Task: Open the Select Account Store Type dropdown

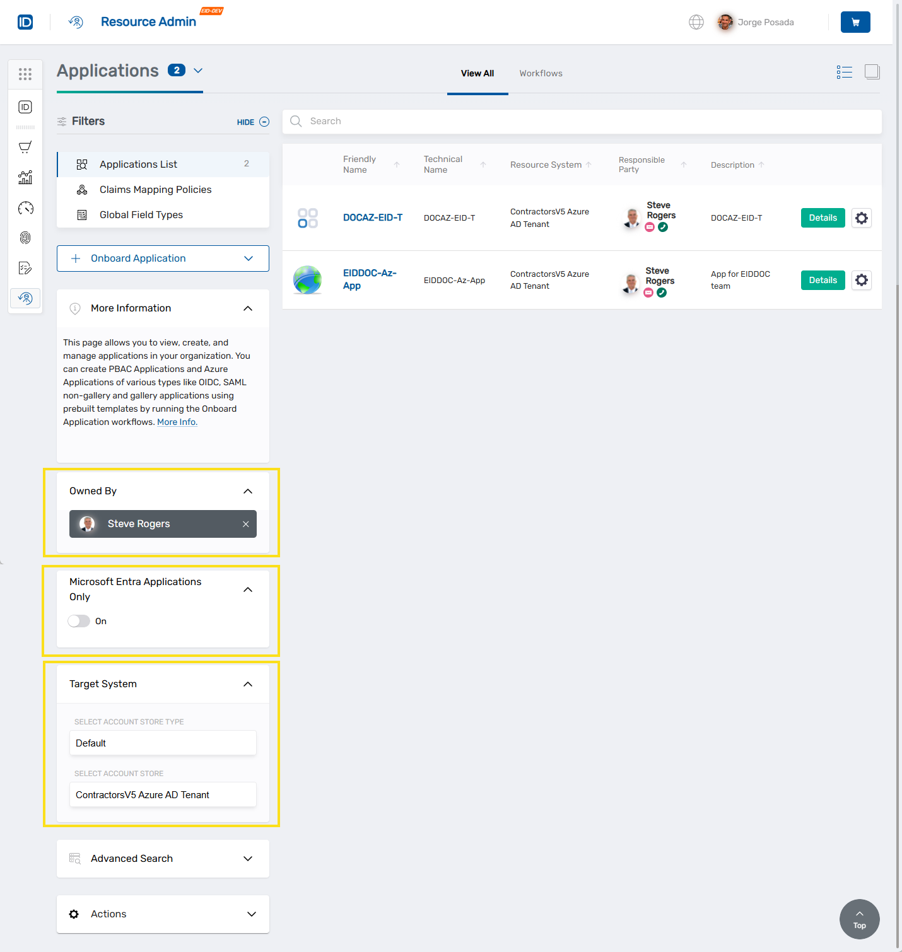Action: [162, 743]
